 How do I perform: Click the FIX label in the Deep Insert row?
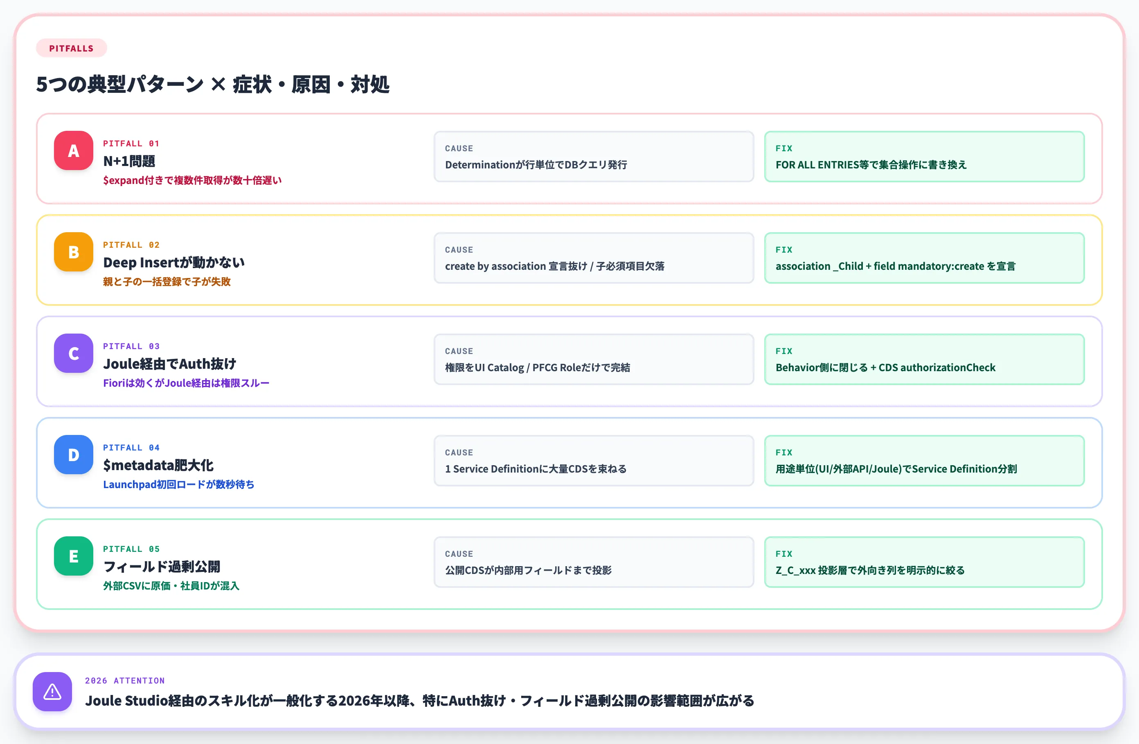tap(784, 250)
